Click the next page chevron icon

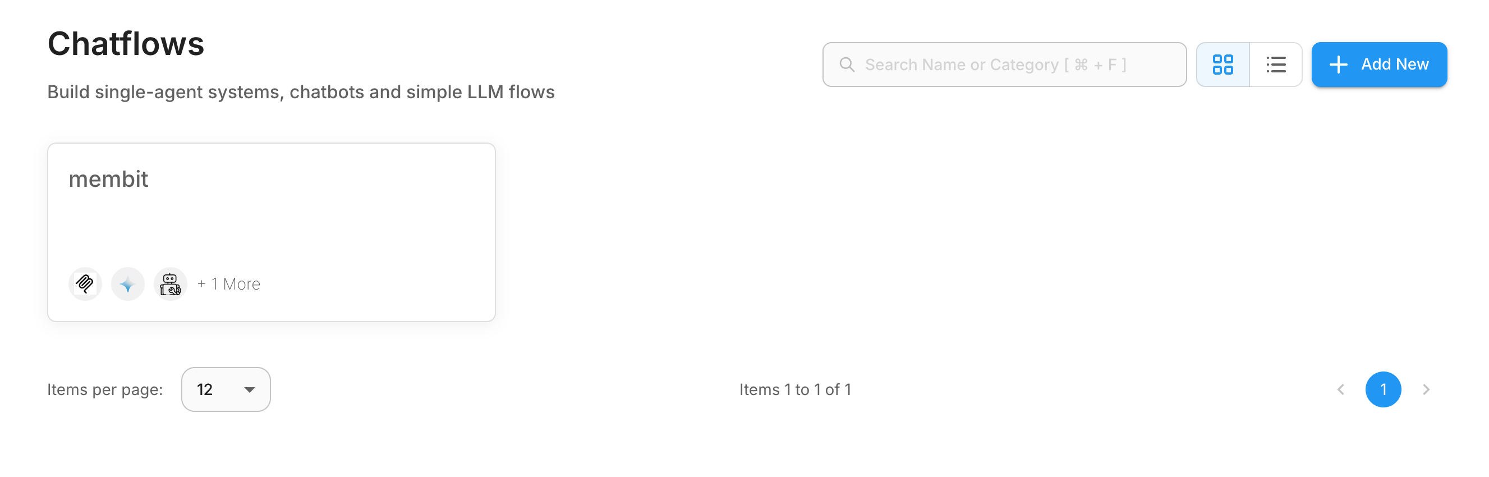tap(1426, 389)
